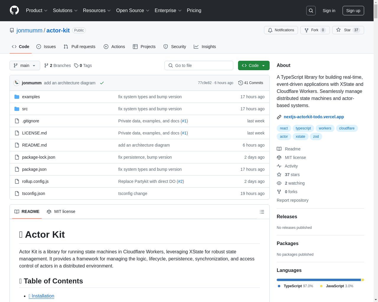Open commit history clock icon
This screenshot has width=378, height=302.
click(241, 83)
